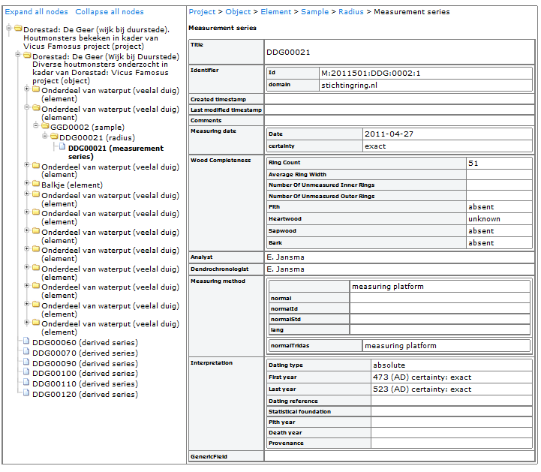Click the DDG00070 derived series document icon
The image size is (541, 472).
26,352
